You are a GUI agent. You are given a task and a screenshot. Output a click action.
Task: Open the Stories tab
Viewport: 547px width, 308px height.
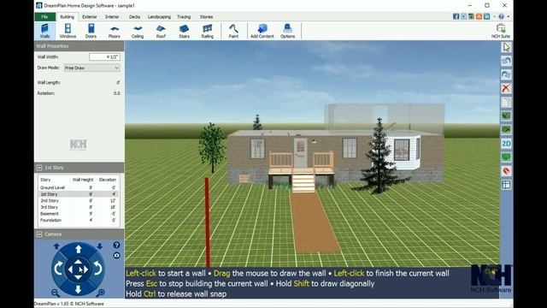(206, 17)
